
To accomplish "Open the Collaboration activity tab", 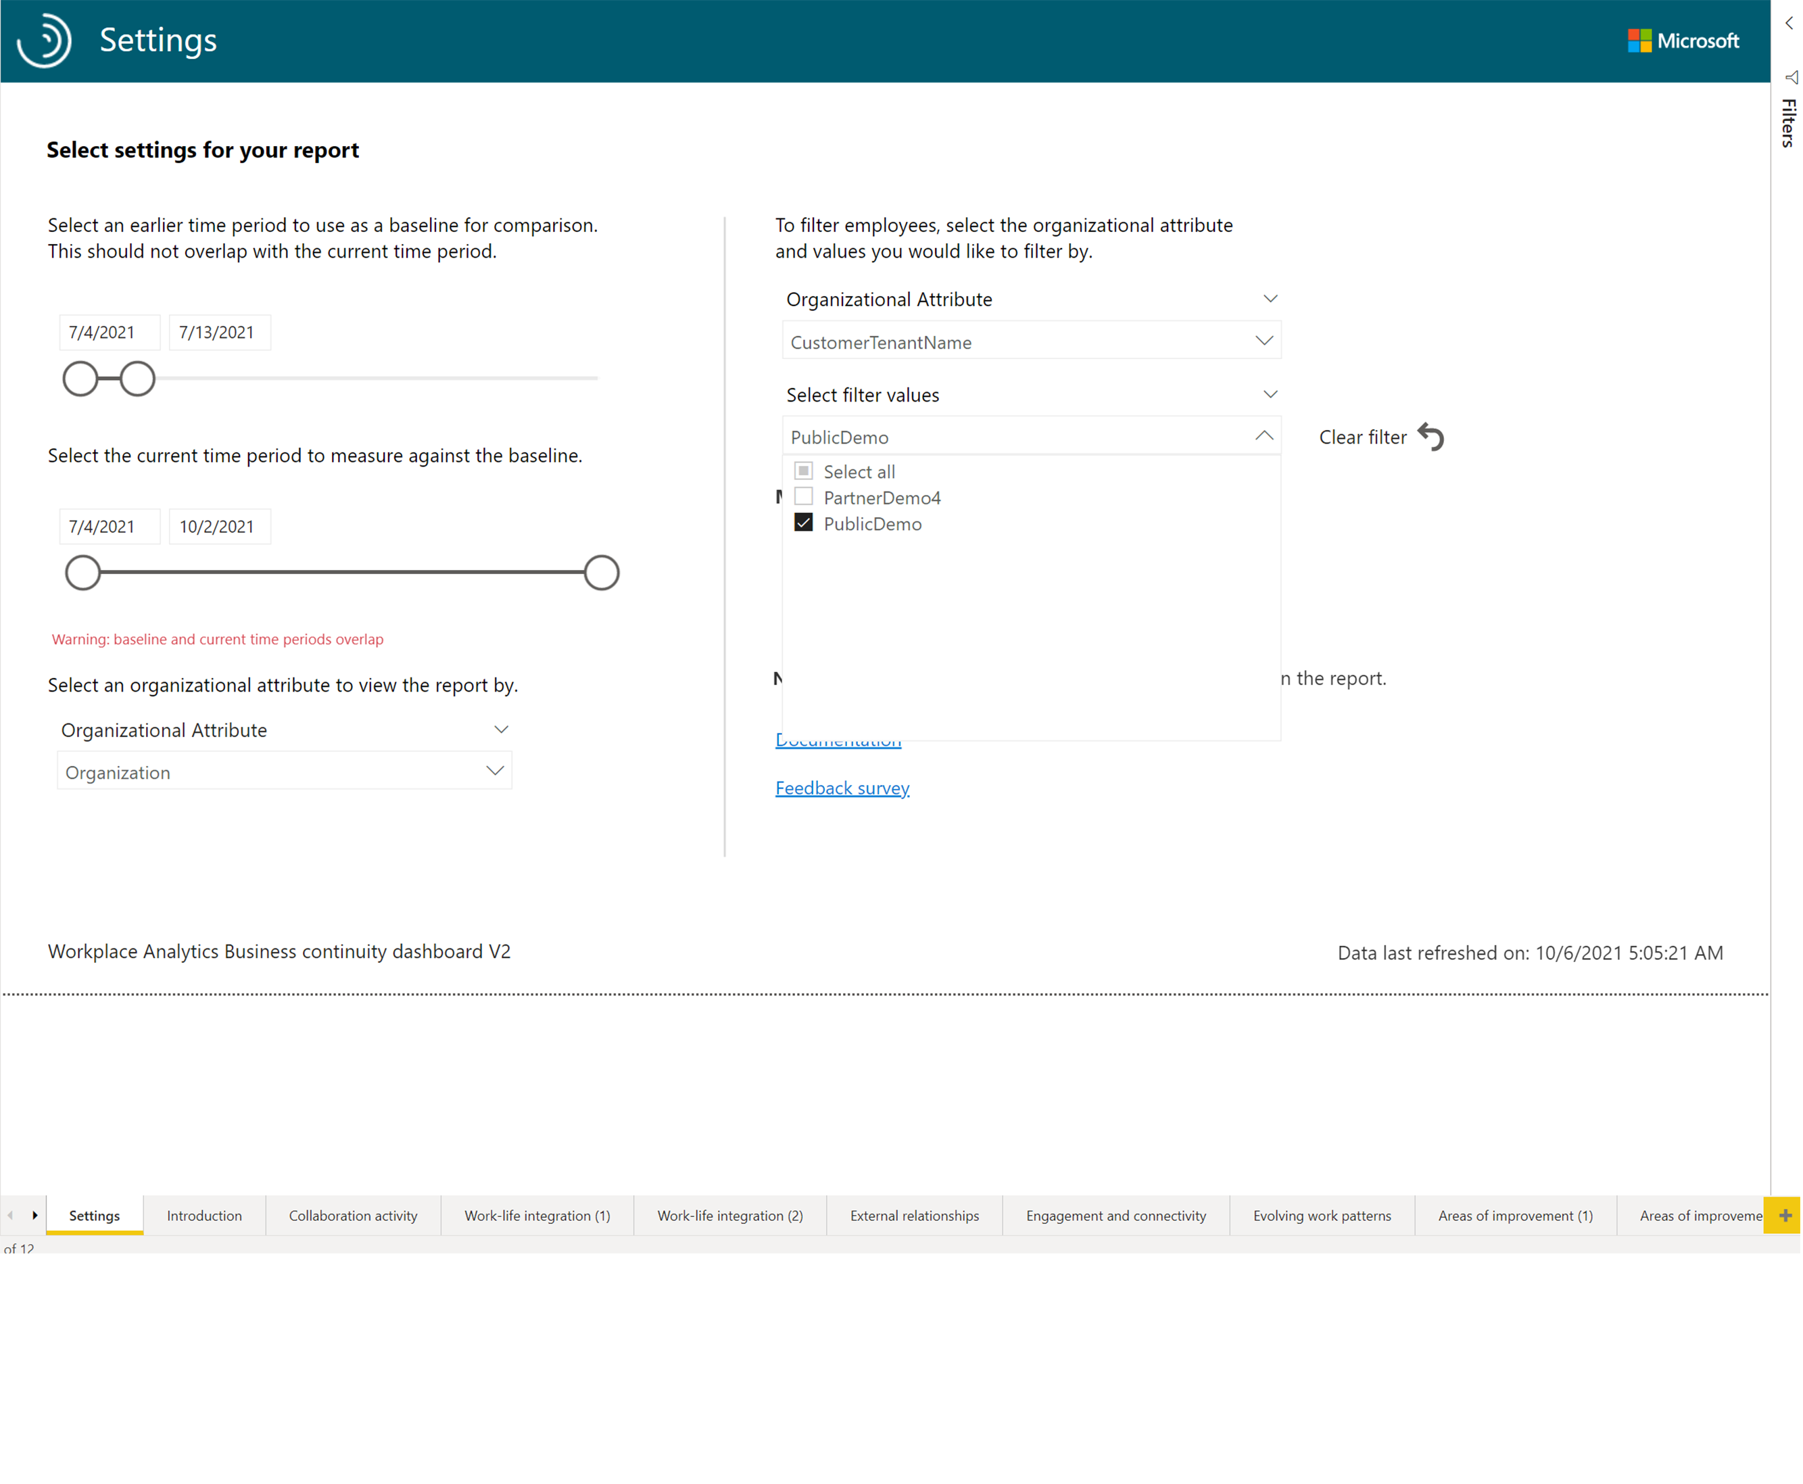I will [353, 1216].
